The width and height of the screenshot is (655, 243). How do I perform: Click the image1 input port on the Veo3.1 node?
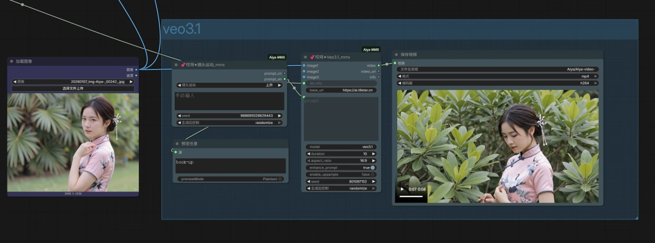(304, 65)
